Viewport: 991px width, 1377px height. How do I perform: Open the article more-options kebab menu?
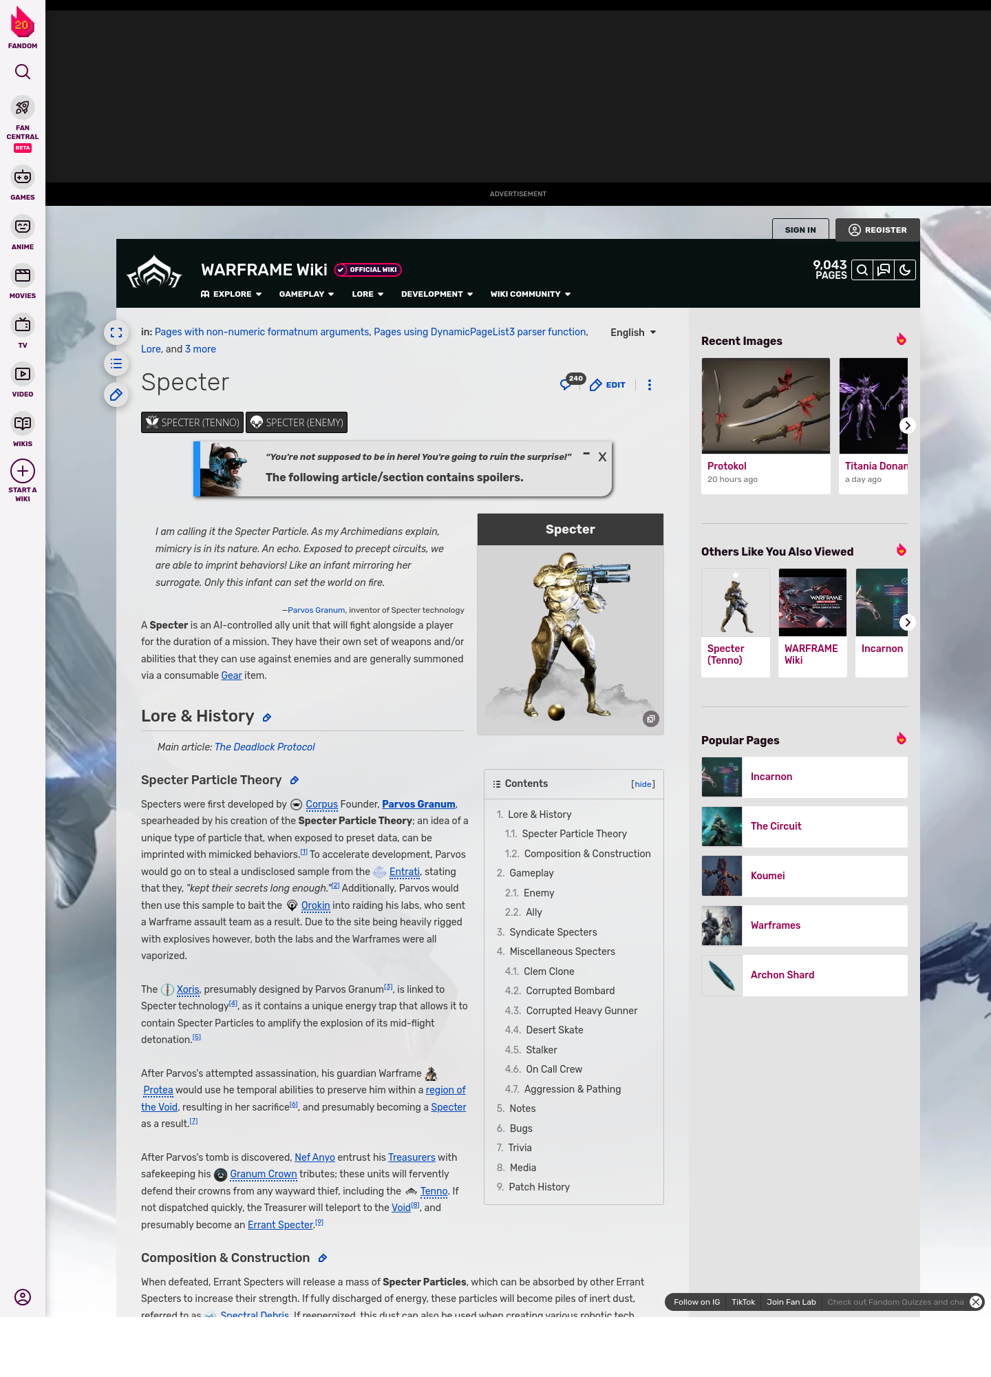point(650,385)
